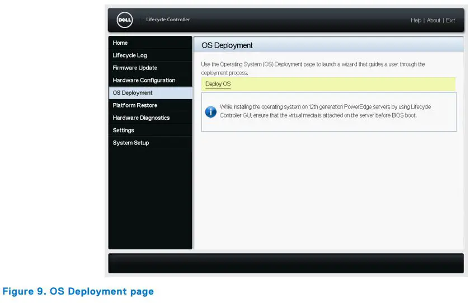Open the Help link

(x=416, y=20)
